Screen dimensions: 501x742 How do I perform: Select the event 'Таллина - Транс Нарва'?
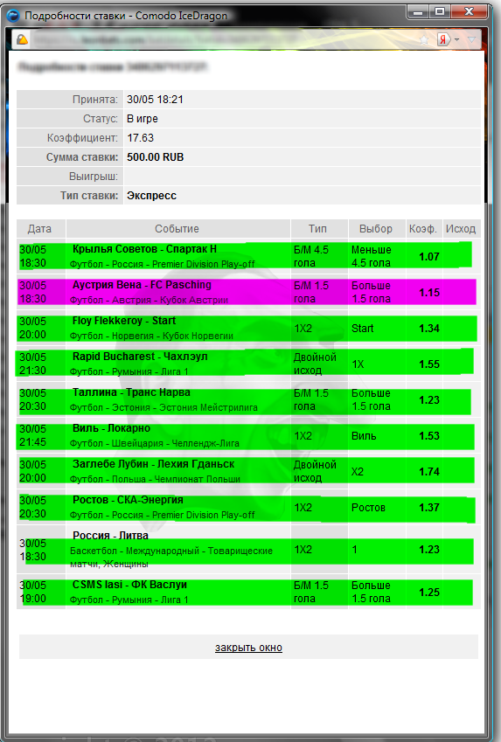click(x=132, y=392)
